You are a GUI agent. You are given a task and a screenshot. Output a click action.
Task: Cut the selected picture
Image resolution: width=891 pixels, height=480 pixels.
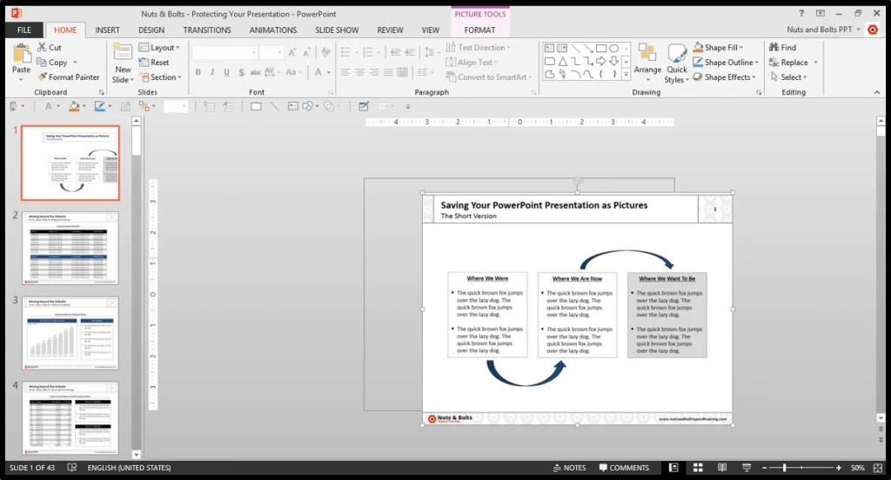tap(50, 48)
